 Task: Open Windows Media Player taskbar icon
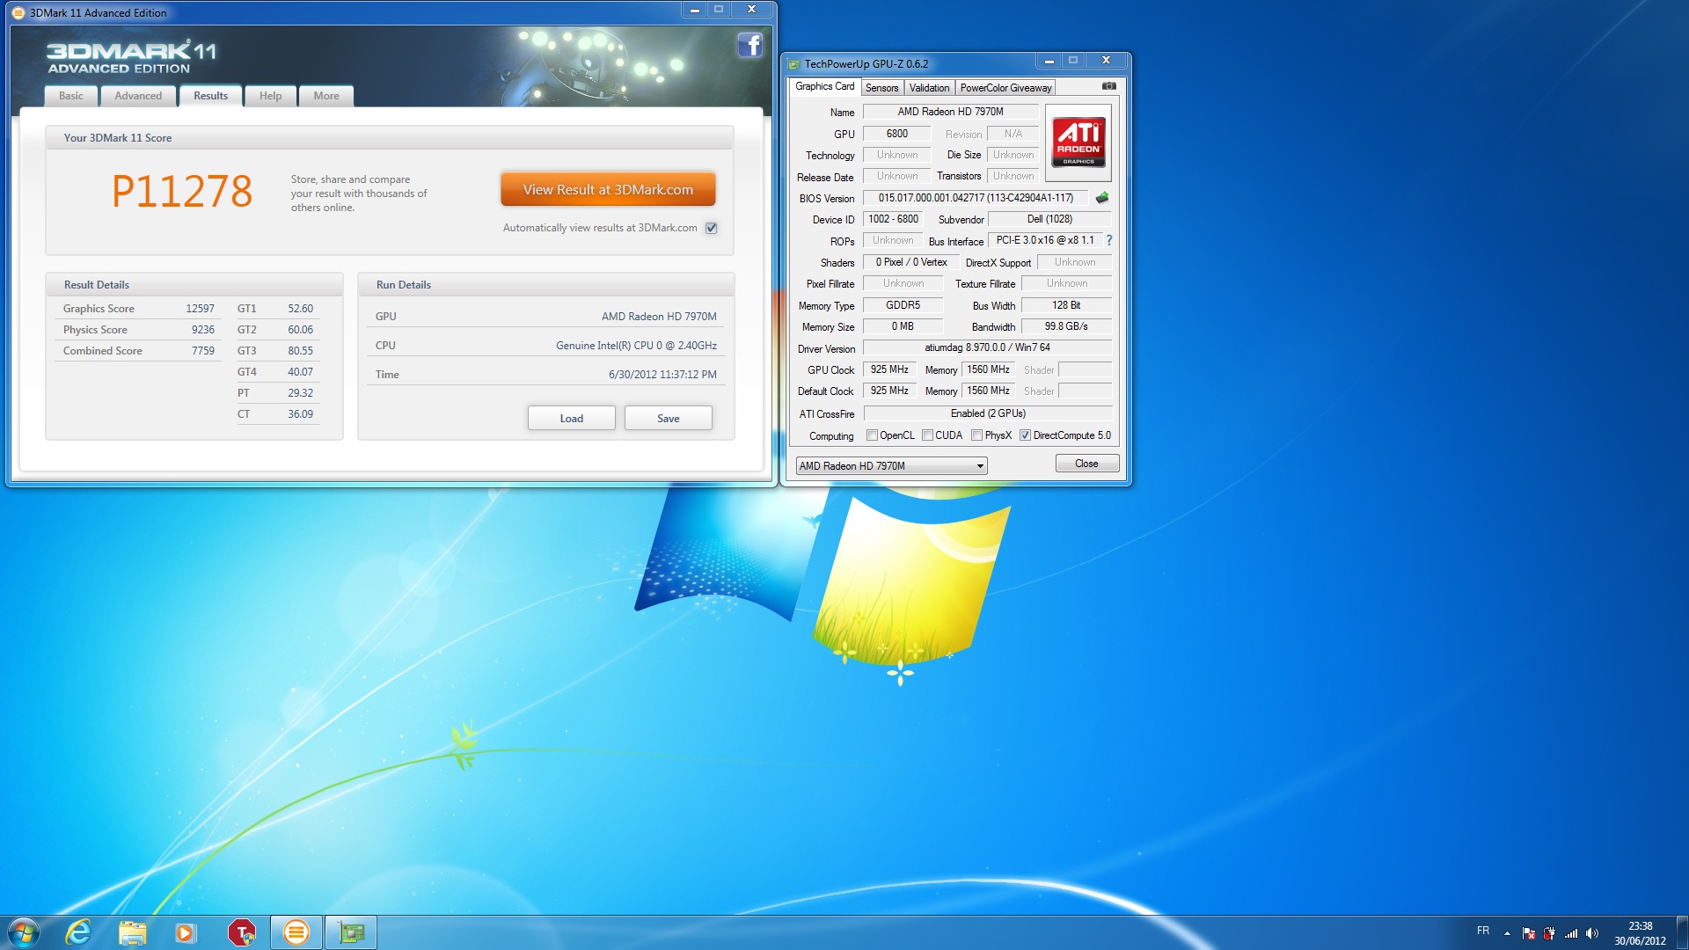tap(186, 932)
